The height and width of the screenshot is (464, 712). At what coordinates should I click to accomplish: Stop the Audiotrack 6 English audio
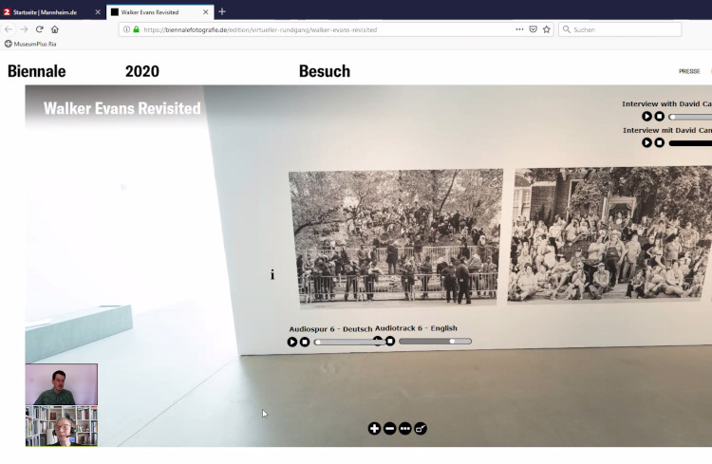[x=390, y=341]
